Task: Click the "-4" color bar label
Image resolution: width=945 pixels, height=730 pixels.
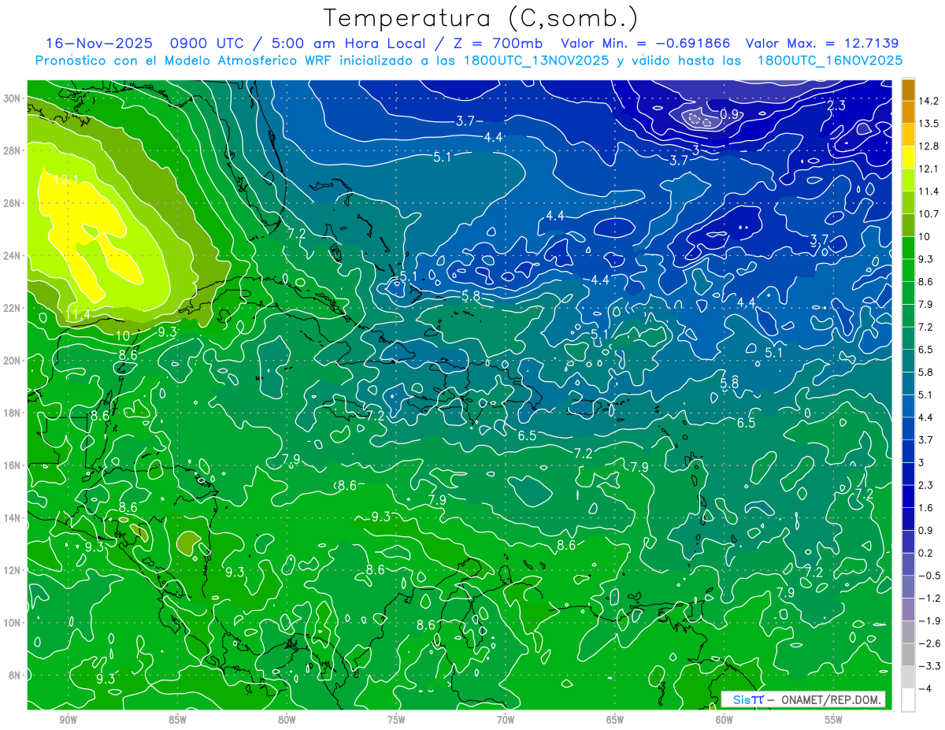Action: [x=925, y=688]
